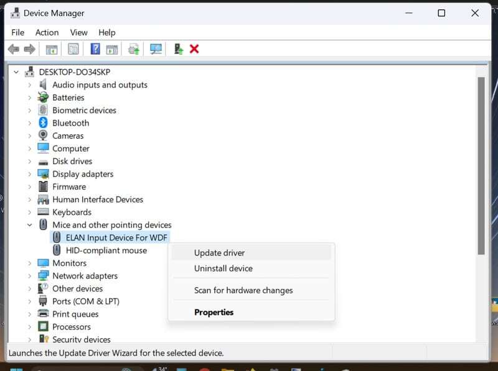The width and height of the screenshot is (498, 371).
Task: Select the Computer tree item
Action: (71, 149)
